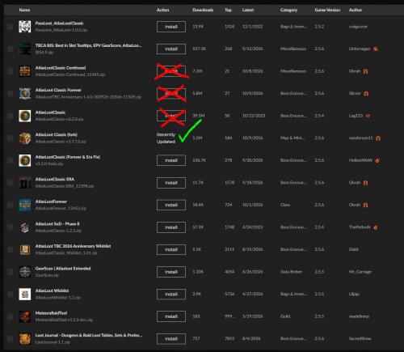The image size is (404, 352).
Task: Install AtlasLoot TBC 2026 Anniversary Wishlist
Action: (171, 249)
